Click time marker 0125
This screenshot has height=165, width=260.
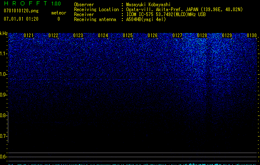(x=128, y=35)
